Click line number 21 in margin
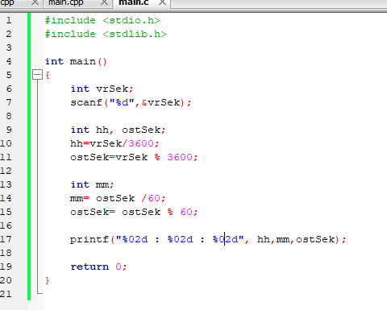Screen dimensions: 387x310 pyautogui.click(x=6, y=294)
